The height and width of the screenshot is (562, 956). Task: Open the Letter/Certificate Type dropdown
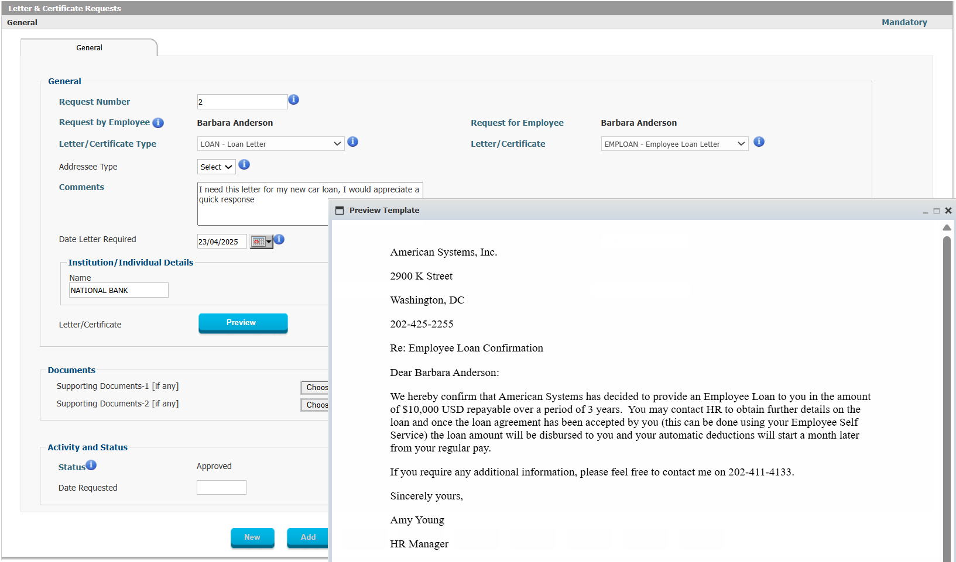[x=271, y=144]
